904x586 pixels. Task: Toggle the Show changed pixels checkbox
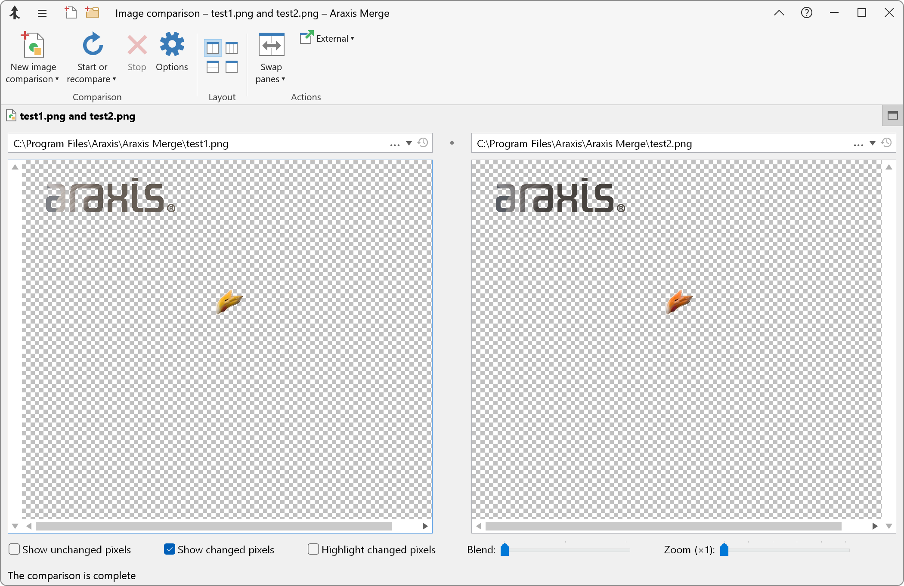[167, 549]
